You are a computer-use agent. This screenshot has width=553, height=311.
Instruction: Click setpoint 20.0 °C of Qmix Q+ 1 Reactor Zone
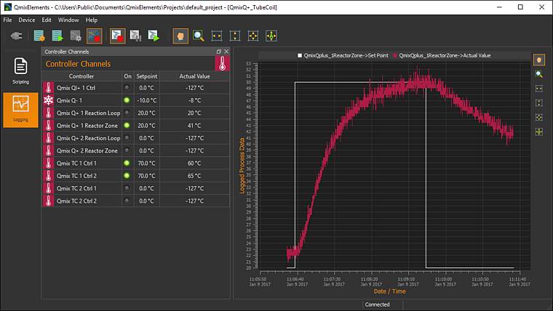[147, 126]
